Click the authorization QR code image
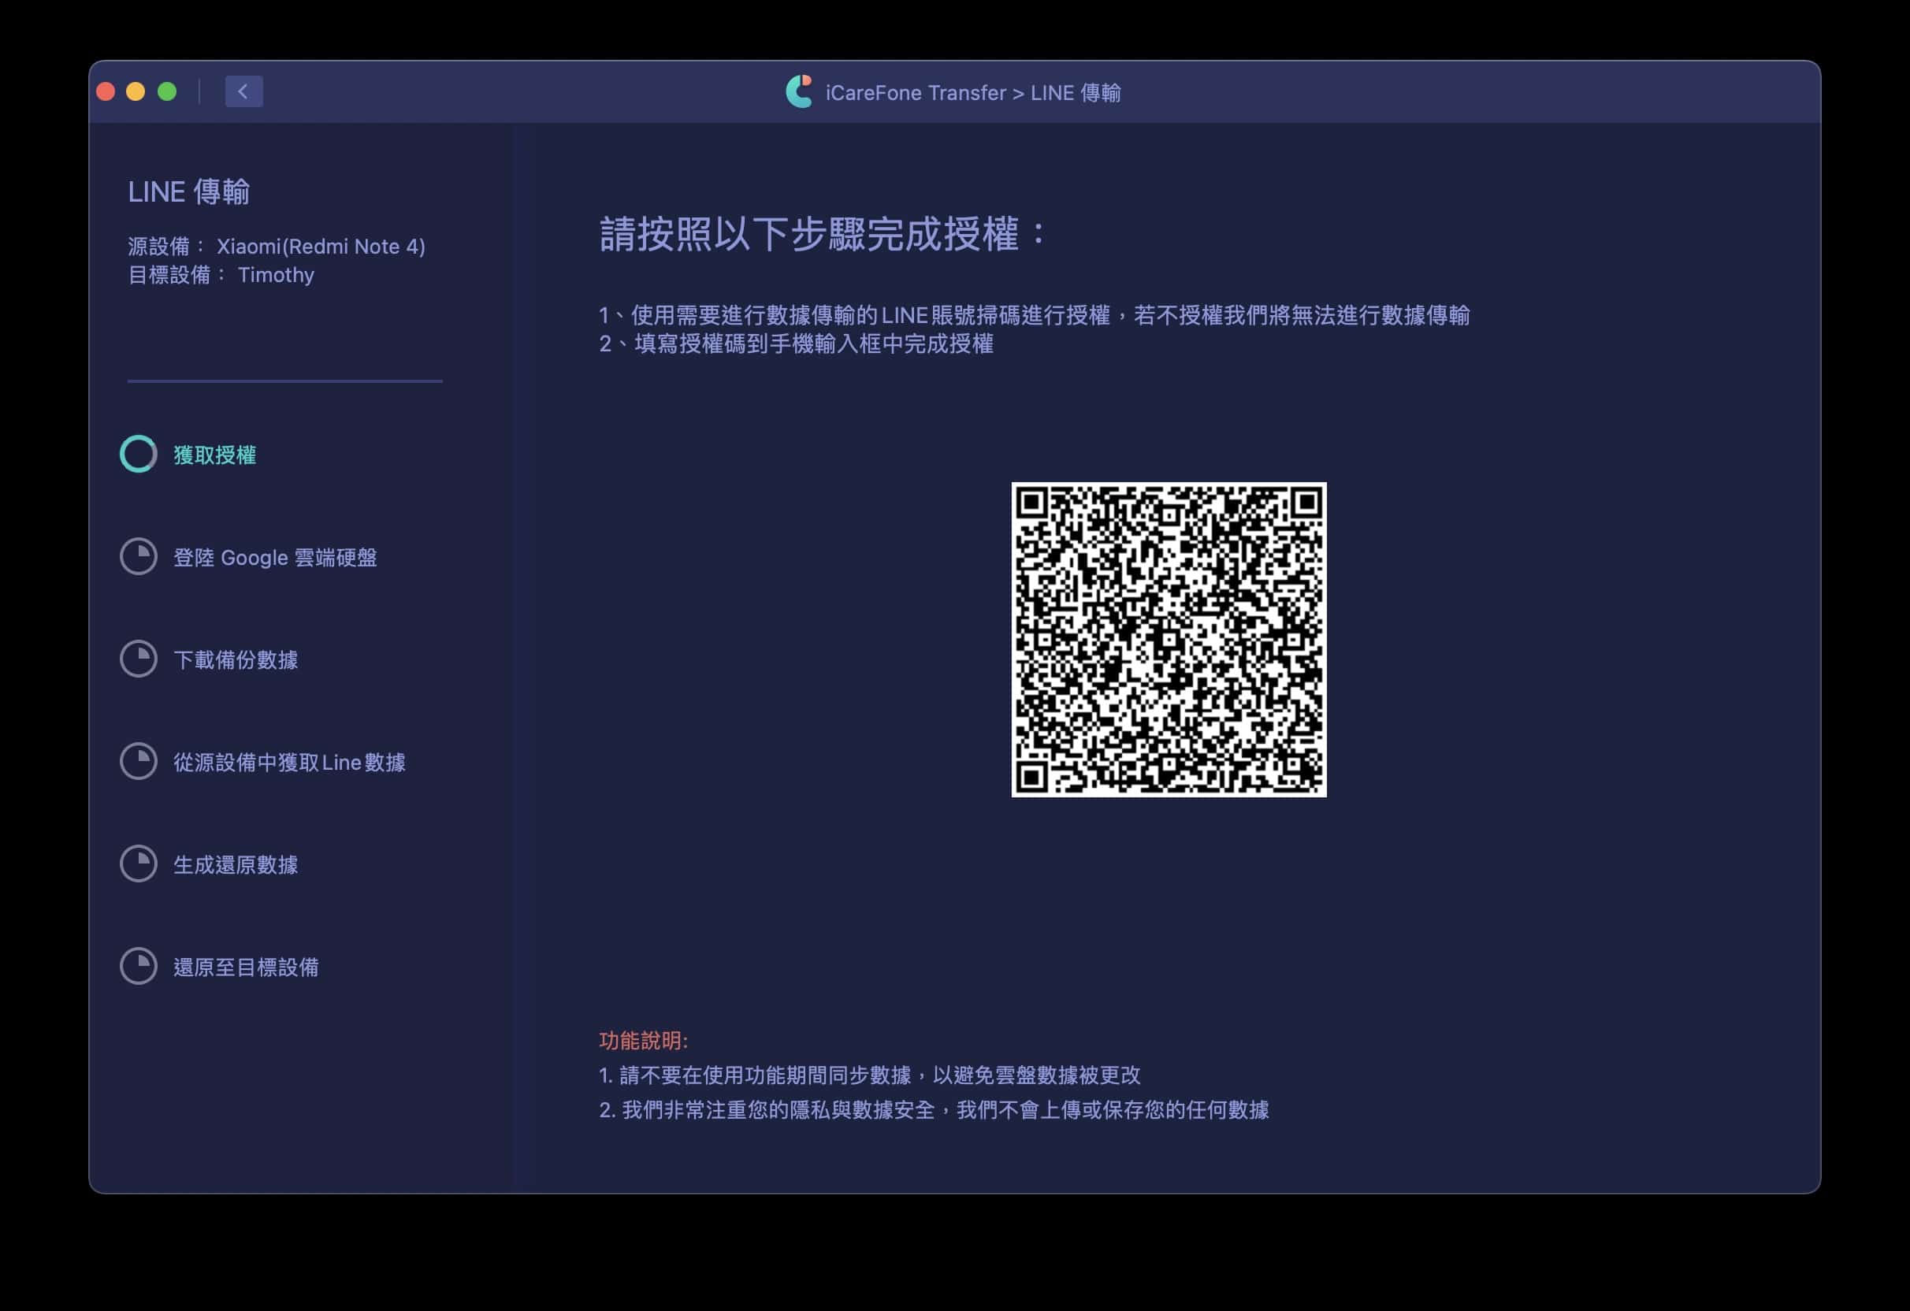The image size is (1910, 1311). tap(1168, 640)
